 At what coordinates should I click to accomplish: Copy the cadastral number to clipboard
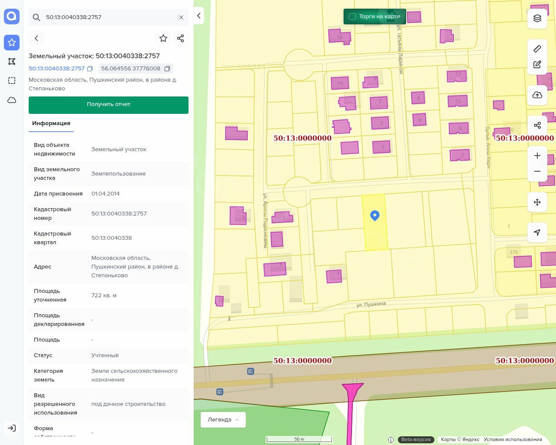90,69
